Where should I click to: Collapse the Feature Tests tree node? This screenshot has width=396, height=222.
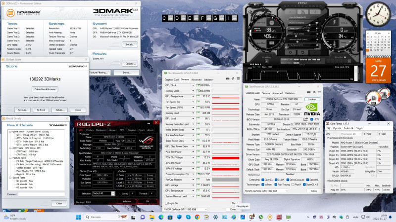pos(10,158)
